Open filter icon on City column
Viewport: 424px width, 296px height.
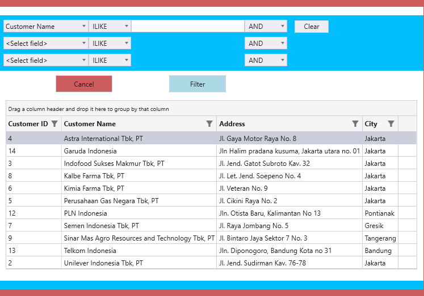click(391, 124)
